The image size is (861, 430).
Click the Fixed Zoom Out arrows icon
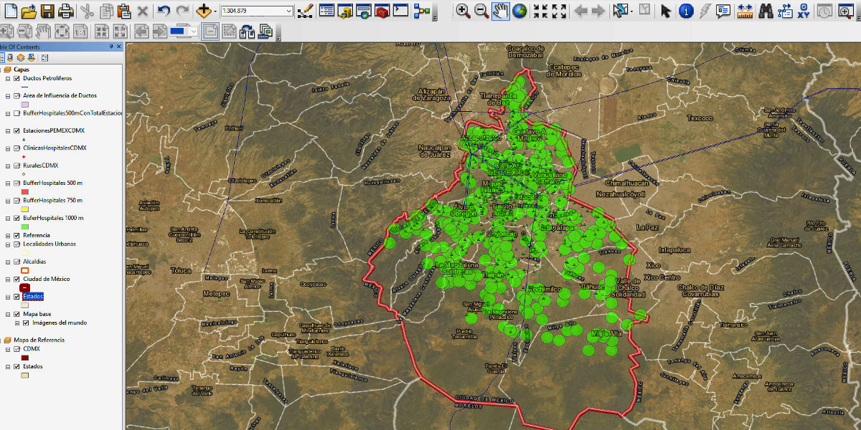click(x=560, y=11)
